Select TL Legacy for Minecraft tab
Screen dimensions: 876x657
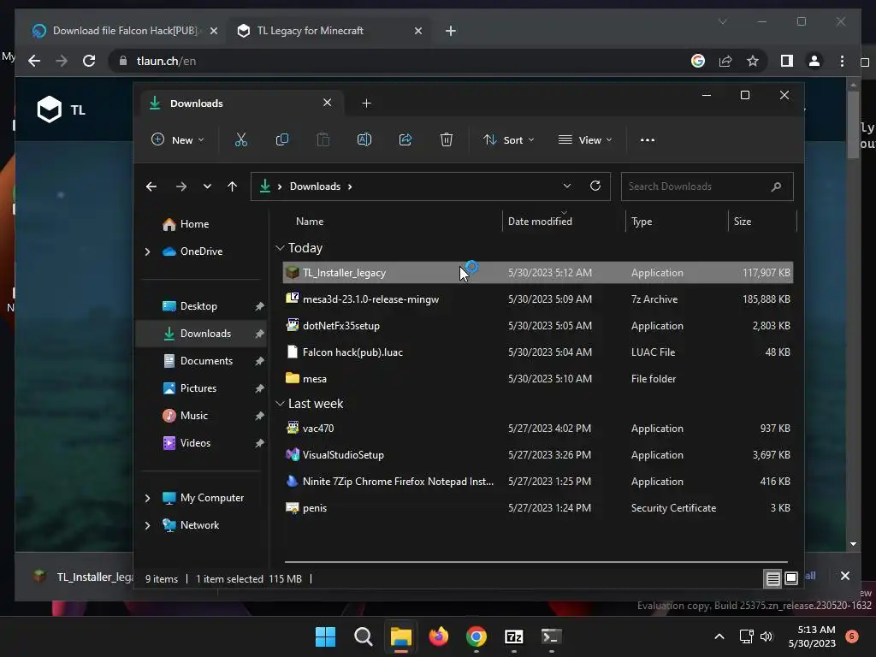[328, 31]
